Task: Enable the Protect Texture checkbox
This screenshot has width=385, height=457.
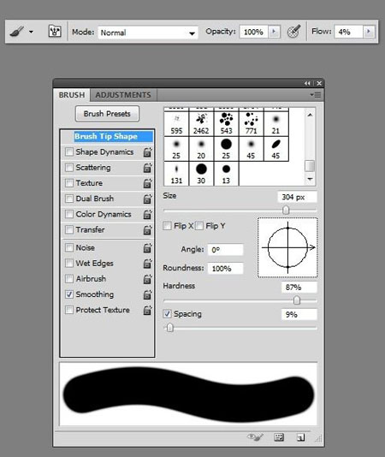Action: coord(69,310)
